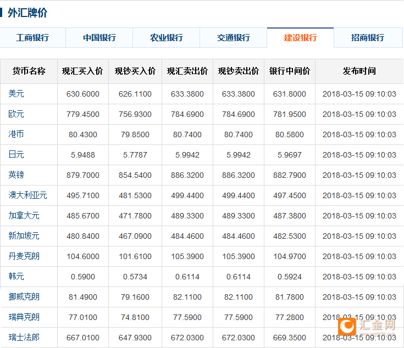This screenshot has height=348, width=404.
Task: Select the 487.3800 middle price for 加拿大元
Action: click(x=290, y=216)
